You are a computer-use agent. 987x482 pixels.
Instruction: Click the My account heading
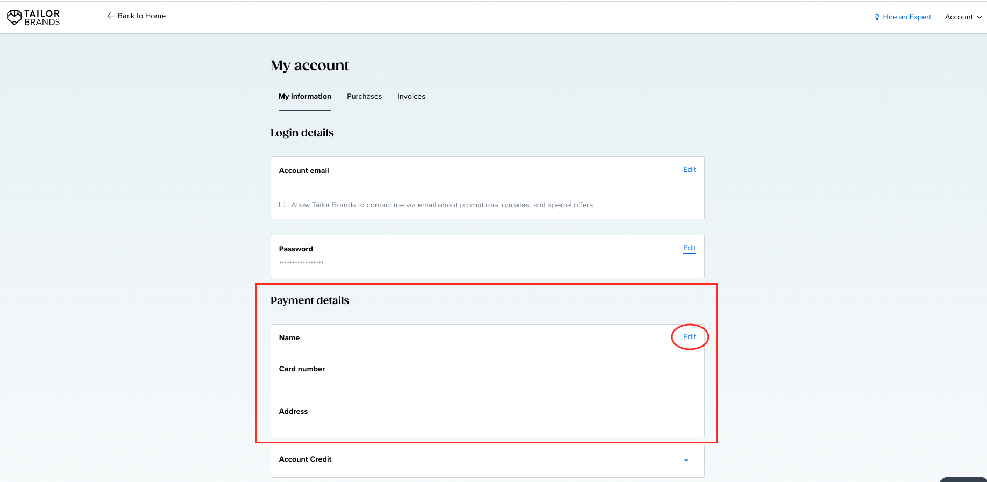click(310, 66)
